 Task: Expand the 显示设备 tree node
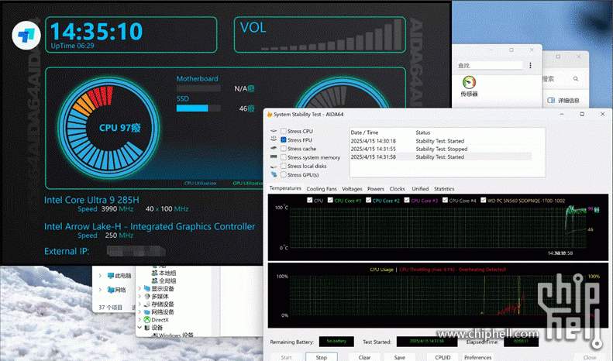tap(139, 289)
